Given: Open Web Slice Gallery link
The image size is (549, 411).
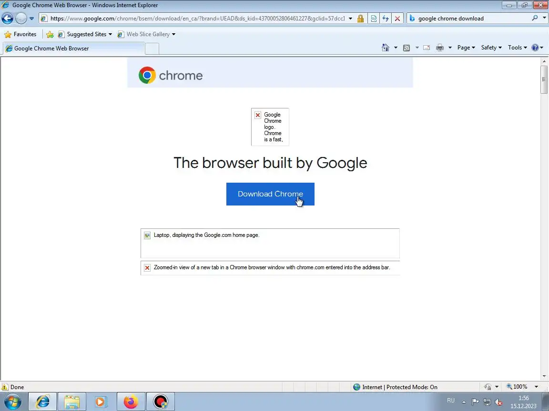Looking at the screenshot, I should point(148,34).
